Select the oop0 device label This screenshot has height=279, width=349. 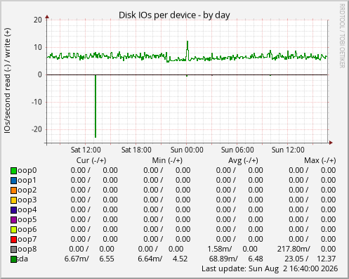pyautogui.click(x=27, y=171)
